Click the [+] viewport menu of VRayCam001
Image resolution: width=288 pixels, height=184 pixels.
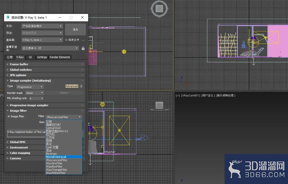click(x=178, y=95)
